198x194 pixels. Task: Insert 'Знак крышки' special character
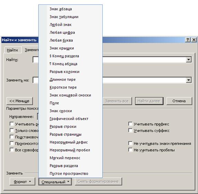pyautogui.click(x=71, y=48)
